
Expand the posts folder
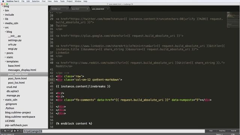5,53
